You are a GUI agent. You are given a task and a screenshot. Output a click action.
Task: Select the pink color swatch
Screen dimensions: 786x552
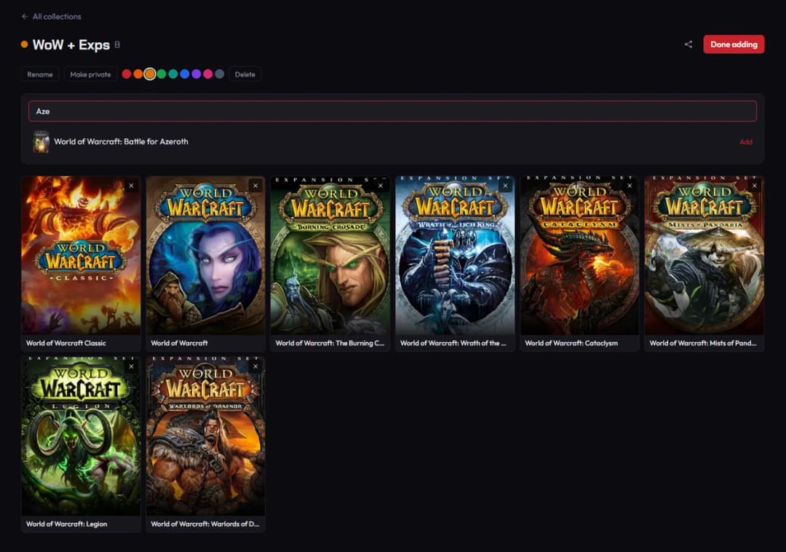tap(207, 74)
